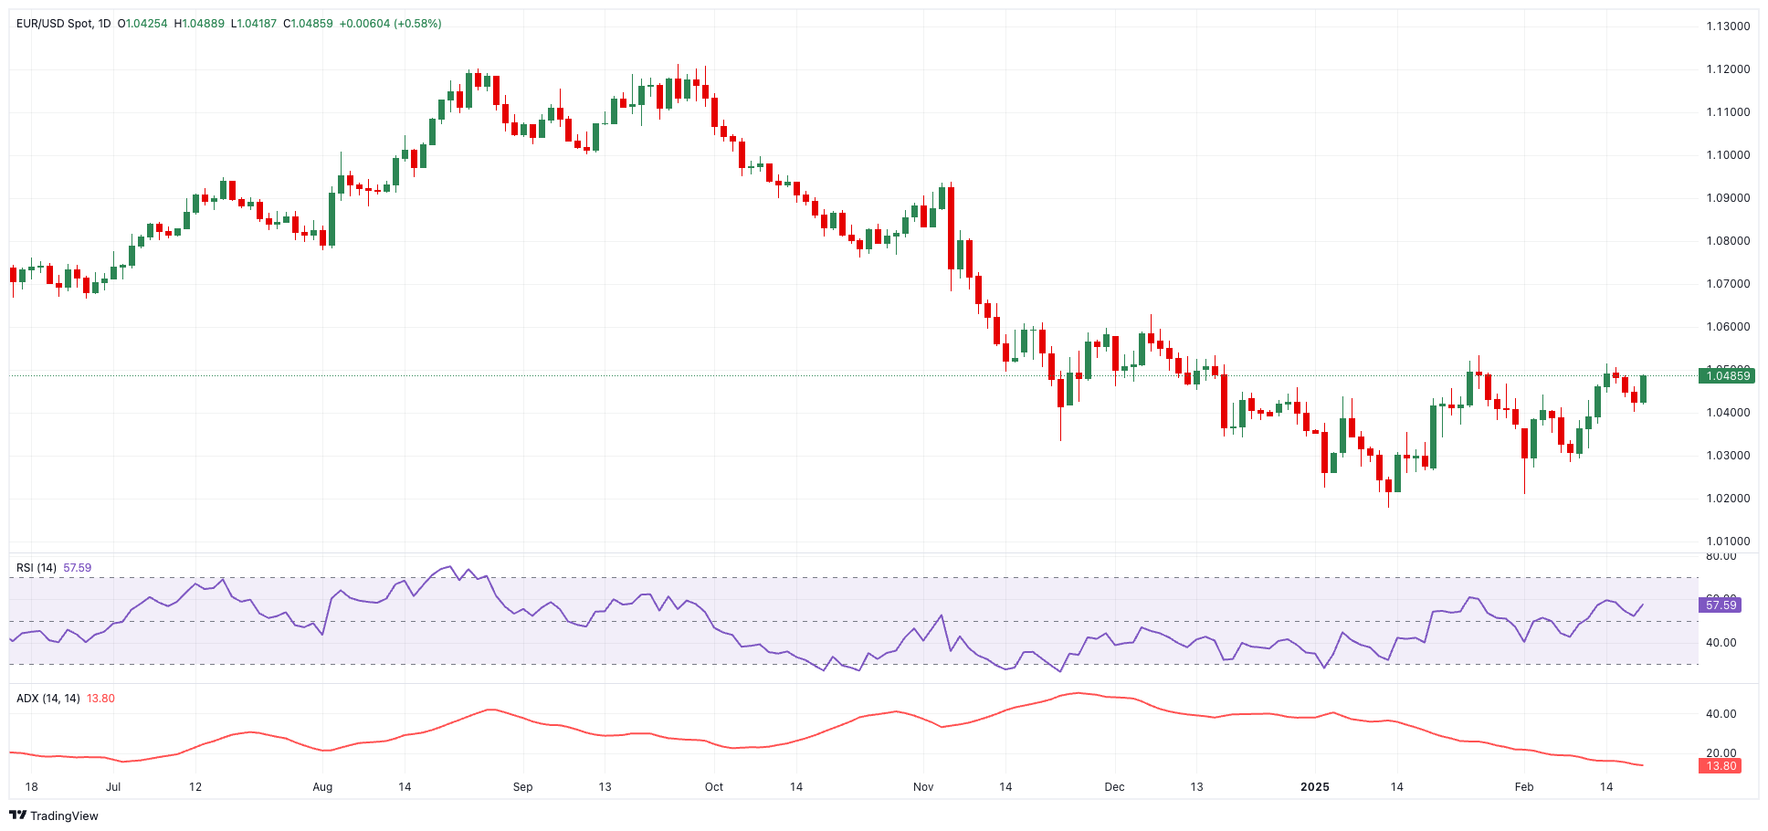Open the TradingView text link
The width and height of the screenshot is (1768, 831).
64,815
